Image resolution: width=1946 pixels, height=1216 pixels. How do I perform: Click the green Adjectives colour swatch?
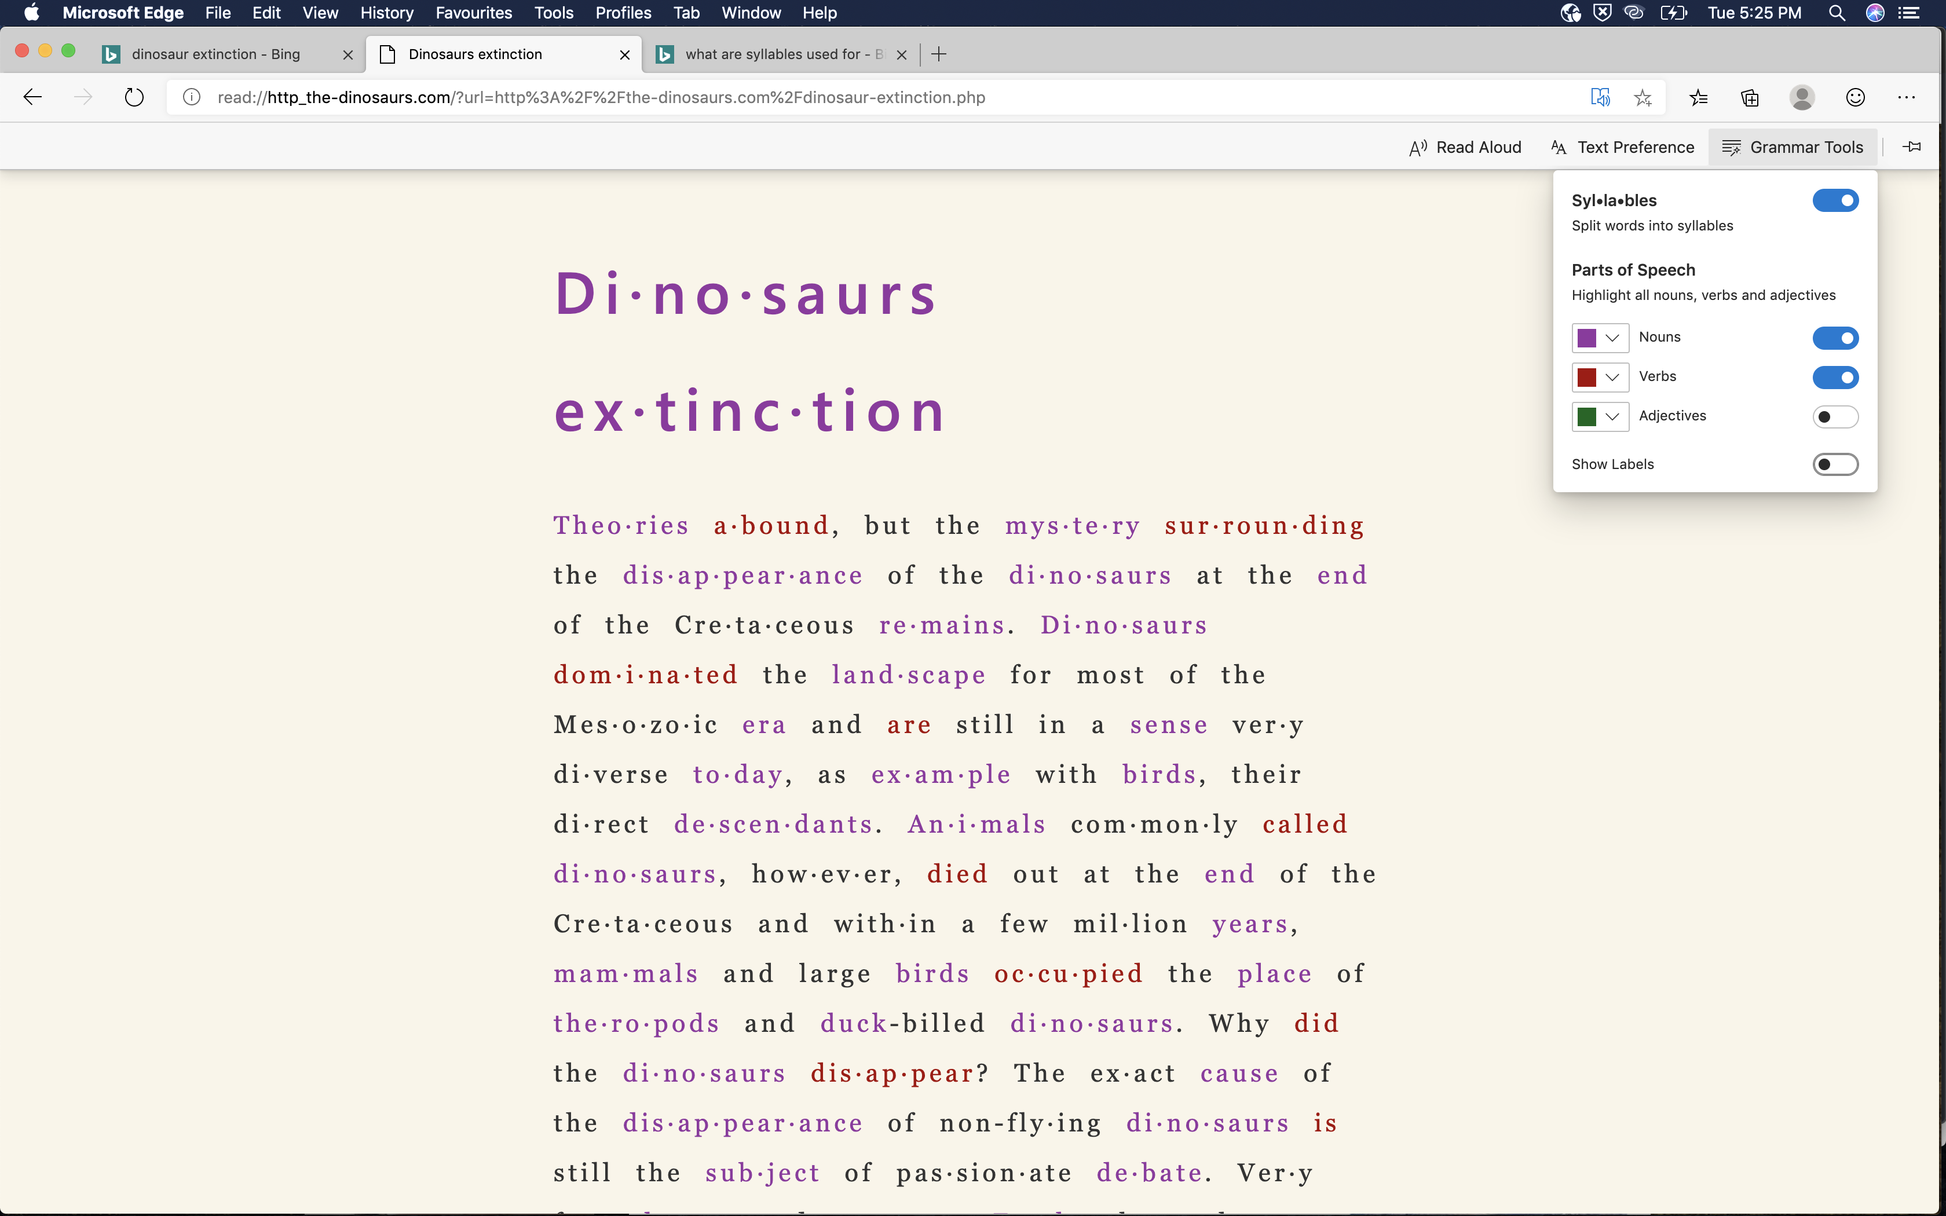click(x=1586, y=416)
